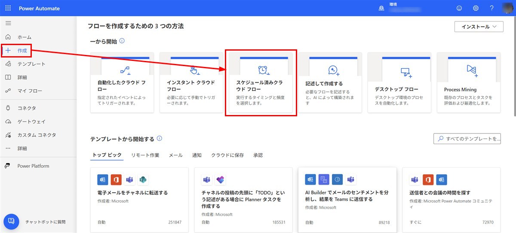Image resolution: width=516 pixels, height=233 pixels.
Task: Click the デスクトップ フロー card title
Action: click(x=396, y=90)
